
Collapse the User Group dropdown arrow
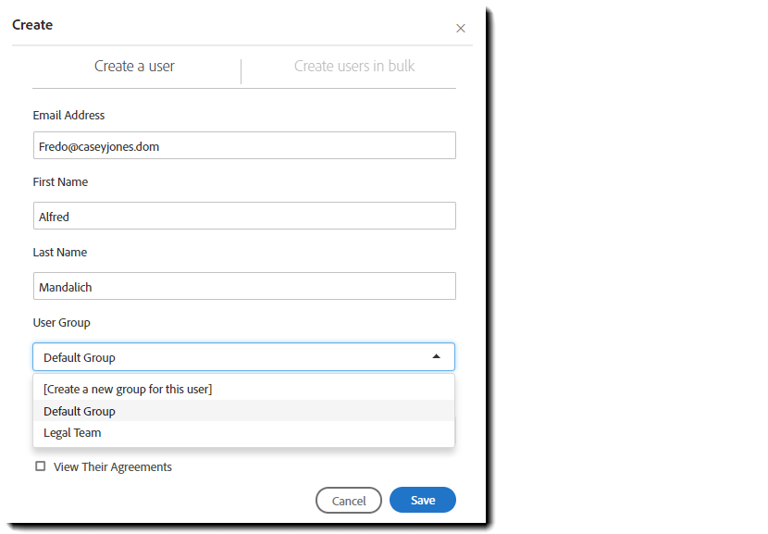click(436, 356)
